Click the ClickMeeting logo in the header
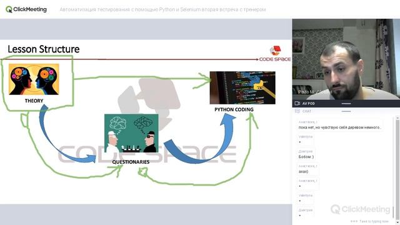This screenshot has height=225, width=400. coord(26,9)
